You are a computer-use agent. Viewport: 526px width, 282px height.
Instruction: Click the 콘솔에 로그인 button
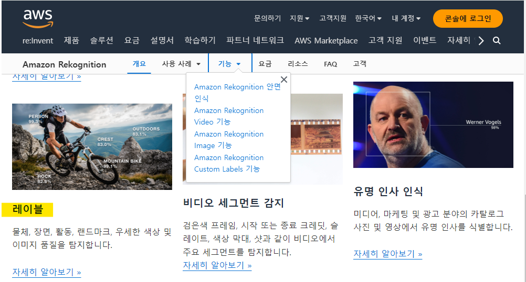pos(468,18)
